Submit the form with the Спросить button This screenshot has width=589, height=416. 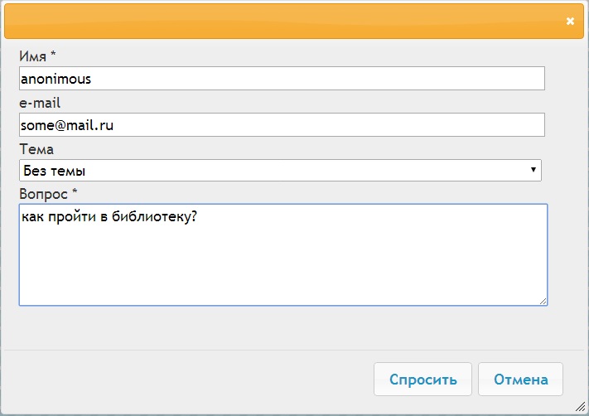(422, 380)
